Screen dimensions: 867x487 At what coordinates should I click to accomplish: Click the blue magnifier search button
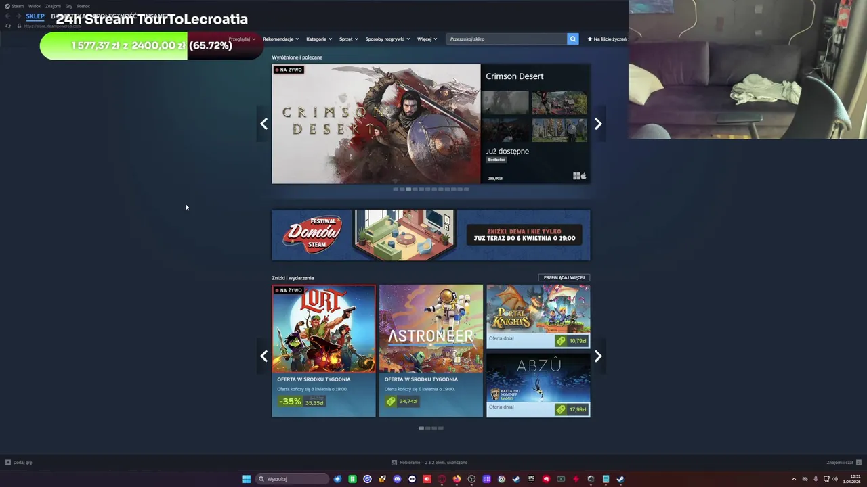(x=572, y=39)
